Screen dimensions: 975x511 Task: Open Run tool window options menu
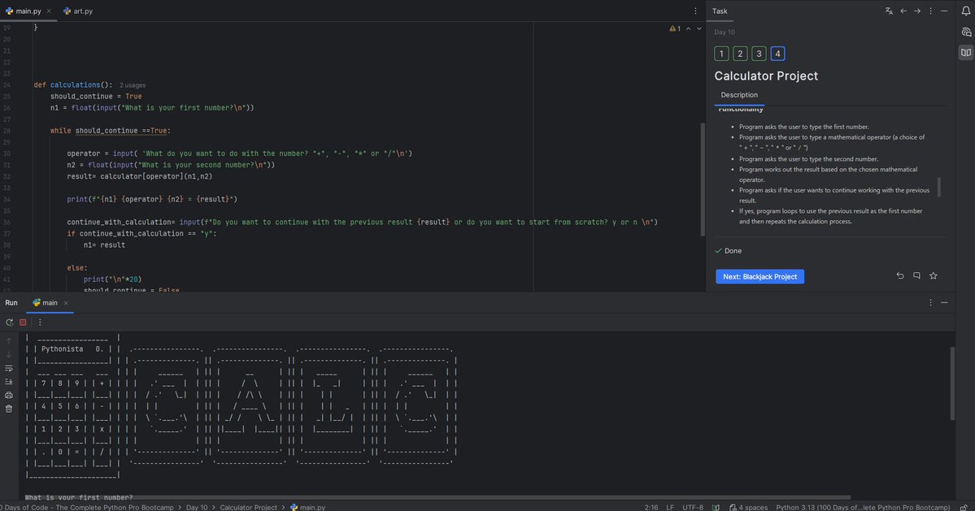931,303
